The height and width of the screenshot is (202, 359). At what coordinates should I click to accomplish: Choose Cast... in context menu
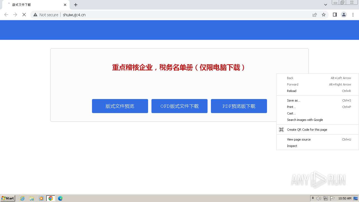pos(317,113)
